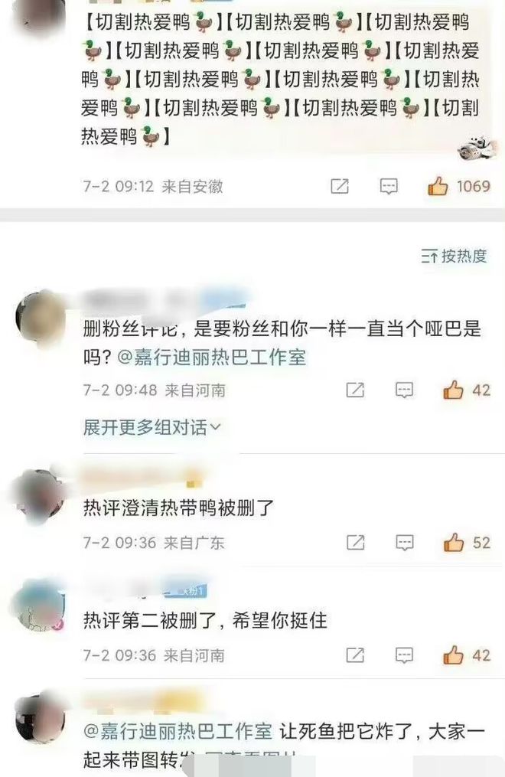Screen dimensions: 505x777
Task: Open replies on the 09:48 Henan comment
Action: (405, 390)
